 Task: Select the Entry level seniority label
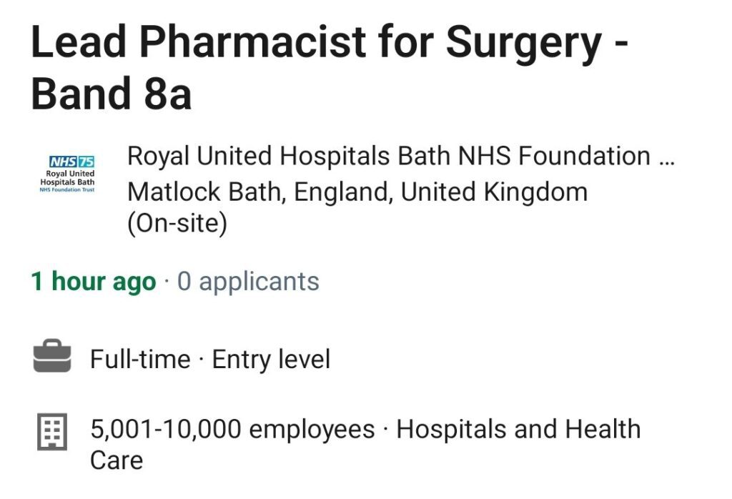pyautogui.click(x=271, y=360)
